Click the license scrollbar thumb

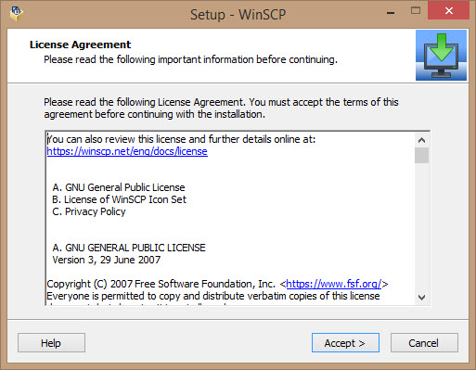tap(421, 155)
